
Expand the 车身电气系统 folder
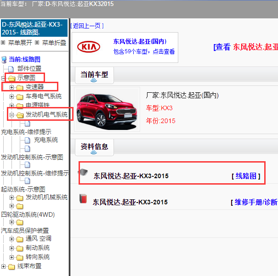(11, 96)
